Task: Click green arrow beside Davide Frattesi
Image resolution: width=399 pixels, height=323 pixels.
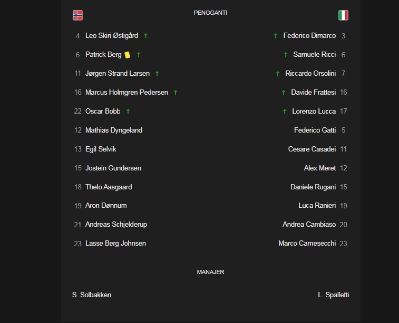Action: pyautogui.click(x=284, y=93)
